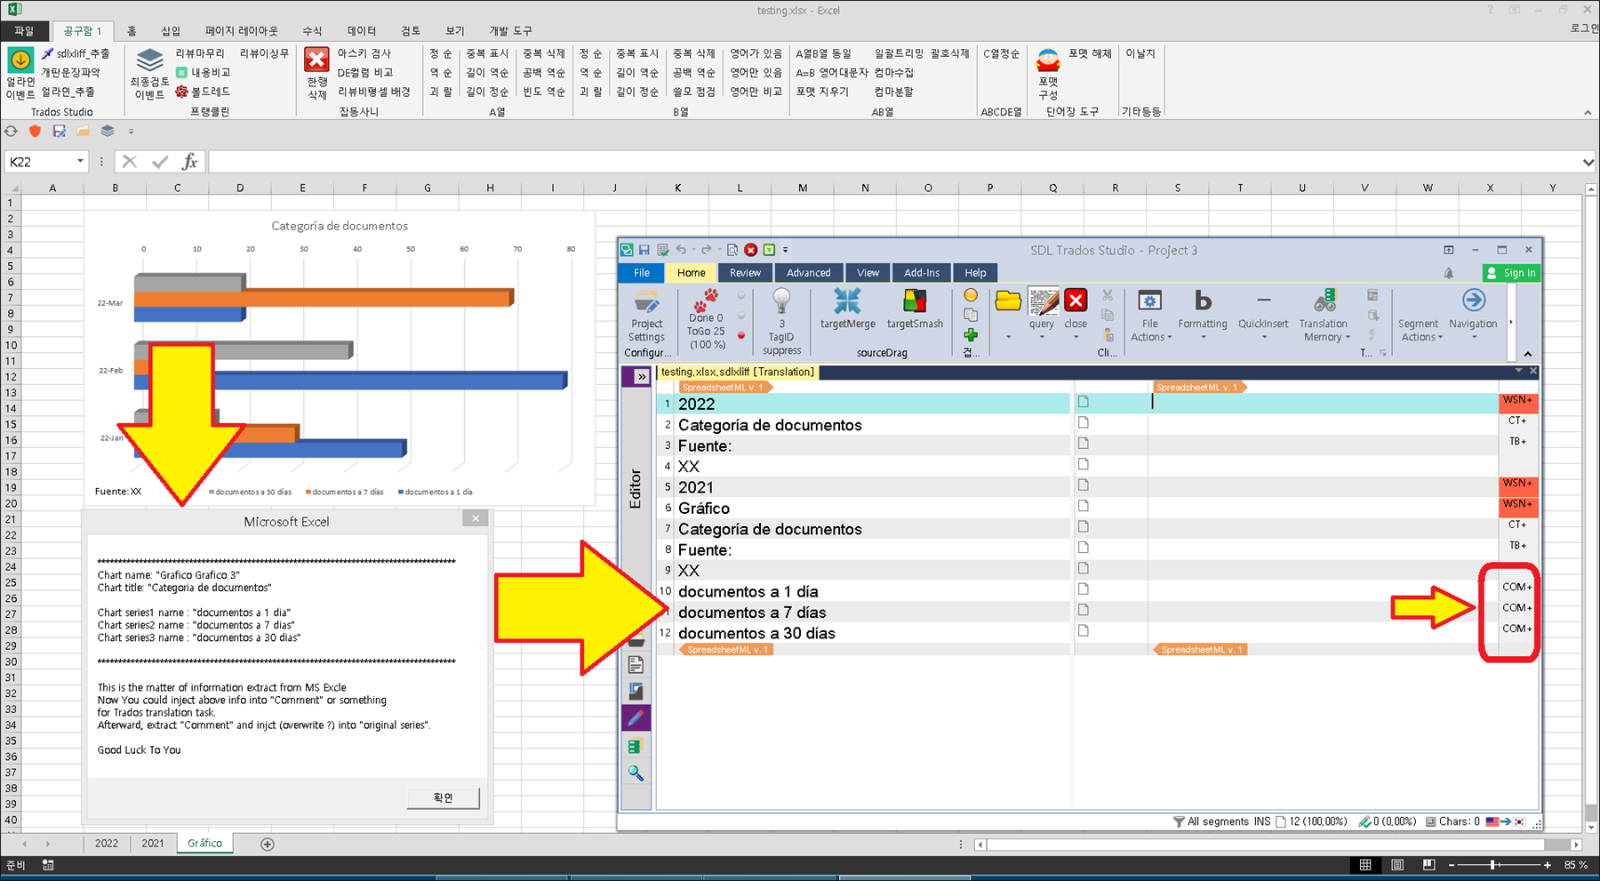Image resolution: width=1600 pixels, height=881 pixels.
Task: Click the red X close icon in Trados ribbon
Action: pyautogui.click(x=1076, y=300)
